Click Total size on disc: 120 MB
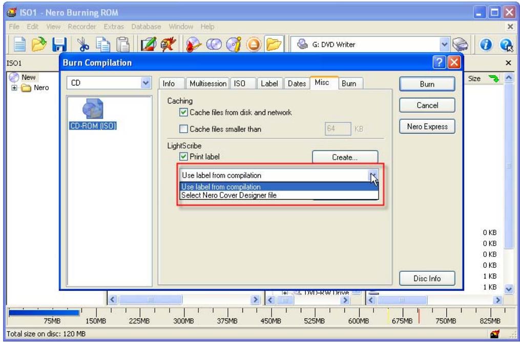The height and width of the screenshot is (342, 520). pos(46,334)
